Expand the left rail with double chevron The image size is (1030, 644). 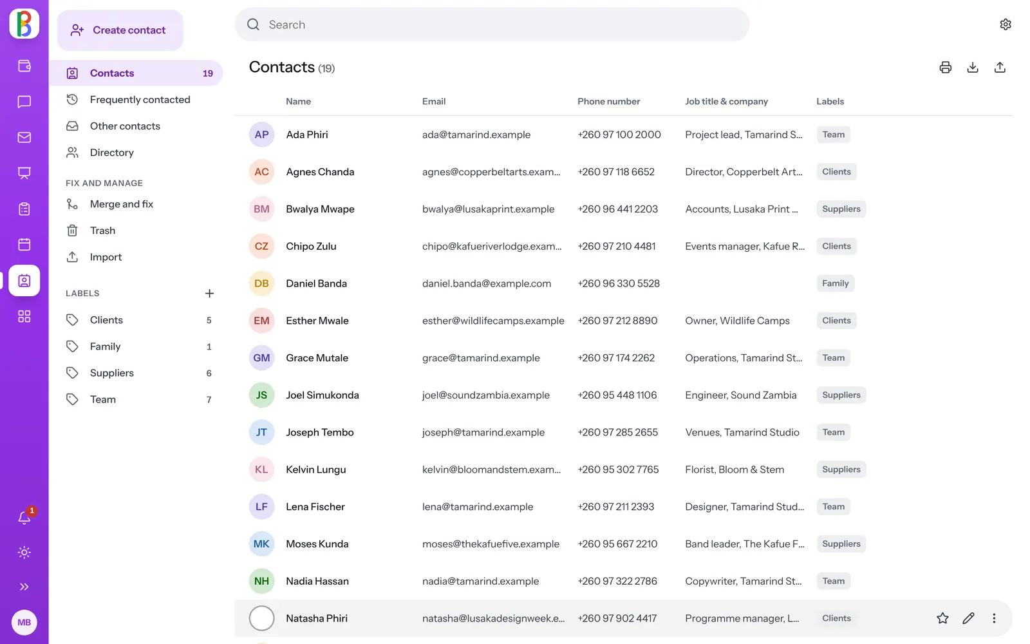(24, 587)
